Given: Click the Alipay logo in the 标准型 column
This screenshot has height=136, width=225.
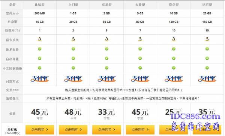Looking at the screenshot, I should pos(106,79).
